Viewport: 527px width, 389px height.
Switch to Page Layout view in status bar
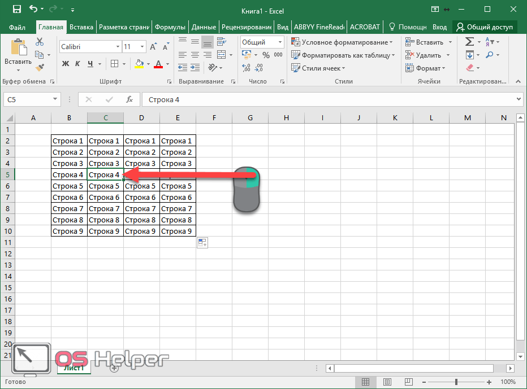386,382
